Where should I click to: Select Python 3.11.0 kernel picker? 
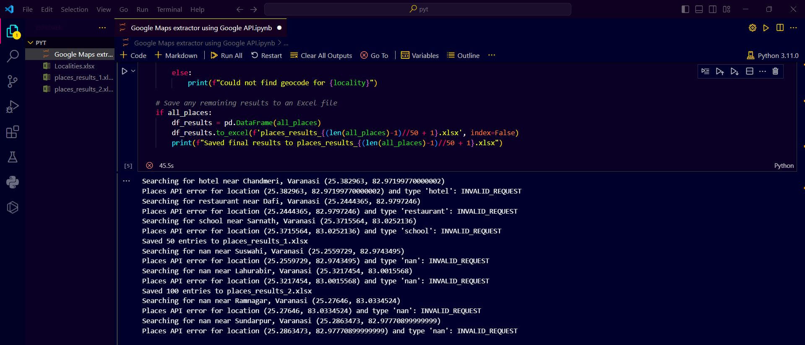pos(773,55)
